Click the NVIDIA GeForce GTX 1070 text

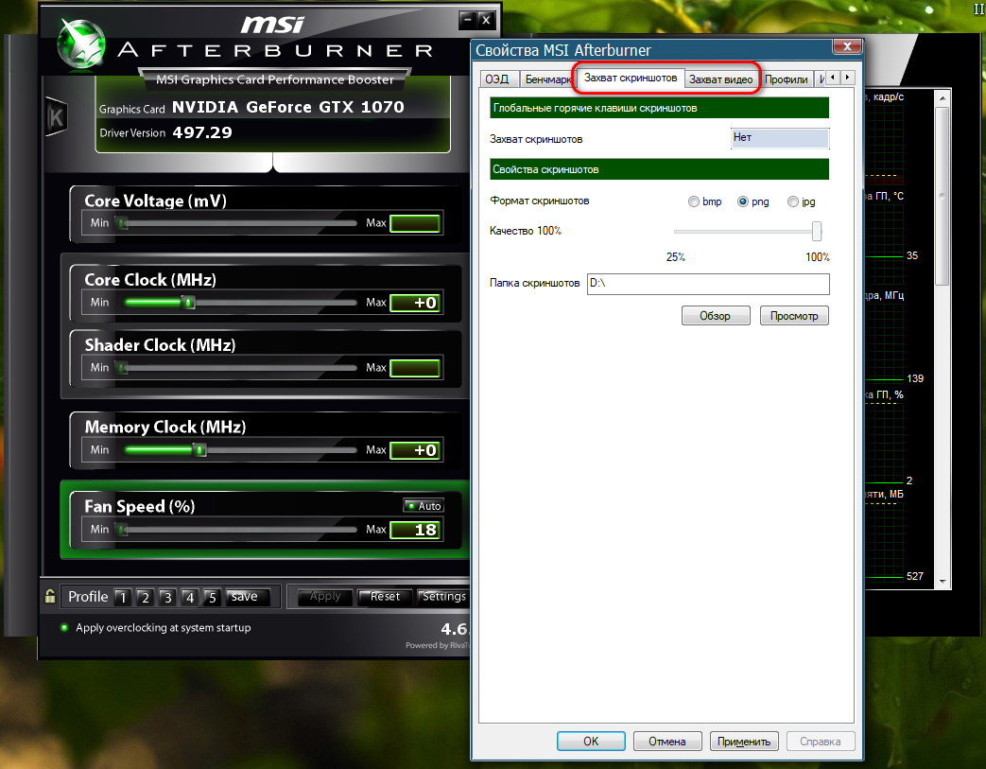click(x=288, y=107)
